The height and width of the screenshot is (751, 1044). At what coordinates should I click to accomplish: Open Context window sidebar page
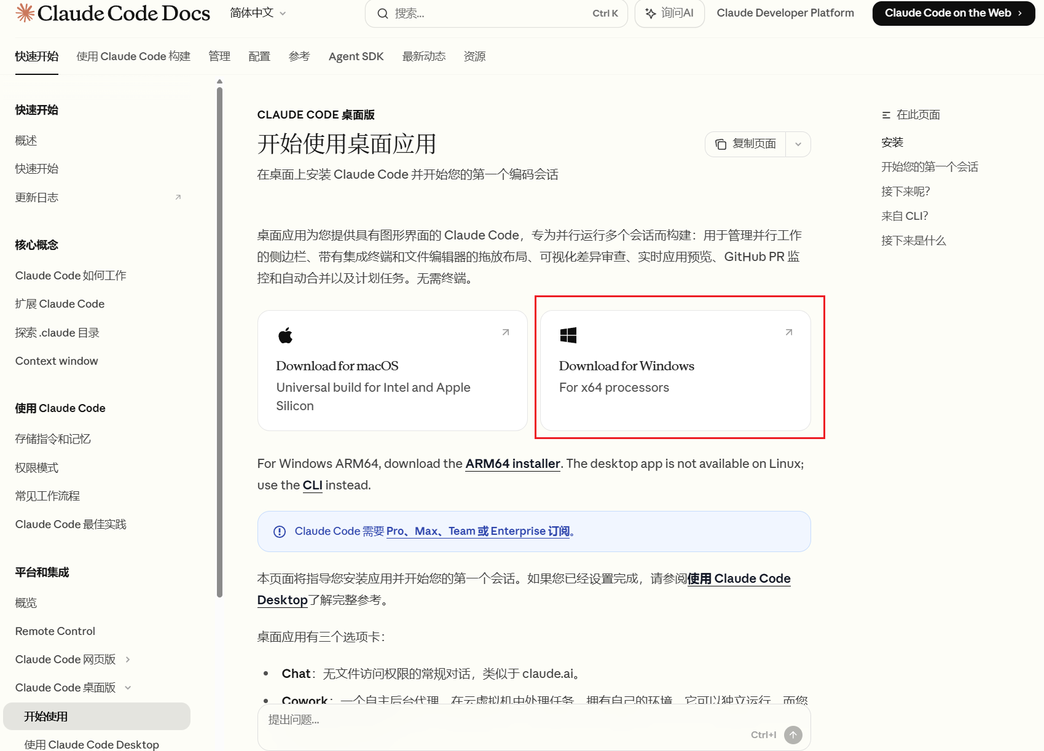57,361
